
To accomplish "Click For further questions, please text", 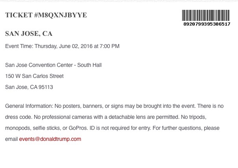I will point(186,128).
